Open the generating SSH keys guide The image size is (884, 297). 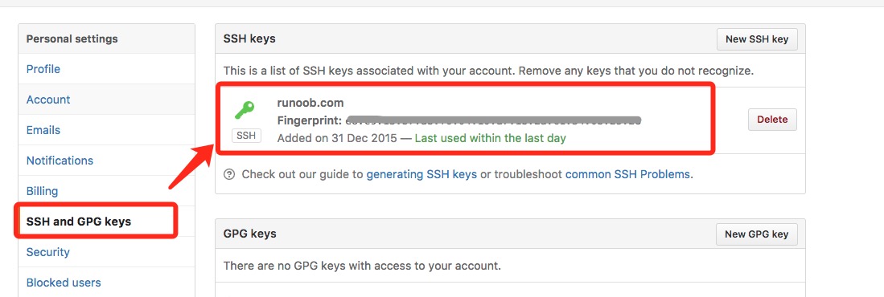[x=421, y=174]
